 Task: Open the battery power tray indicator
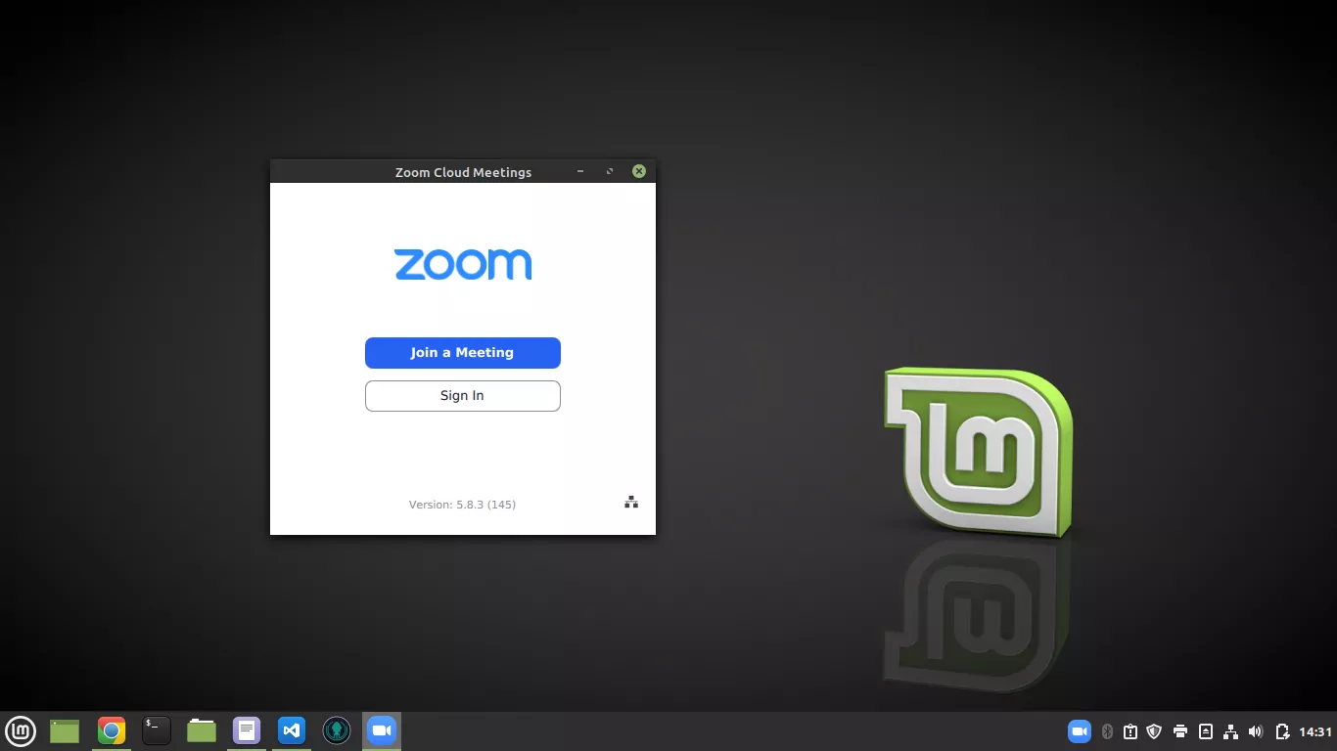[1282, 731]
